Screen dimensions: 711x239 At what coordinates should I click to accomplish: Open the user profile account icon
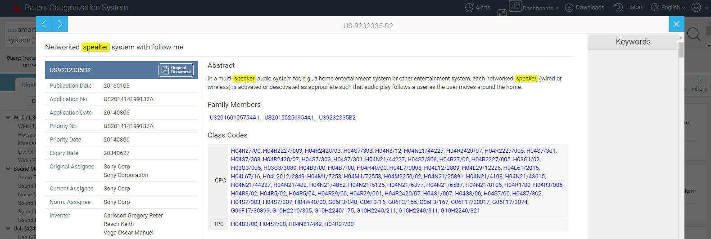pyautogui.click(x=696, y=7)
